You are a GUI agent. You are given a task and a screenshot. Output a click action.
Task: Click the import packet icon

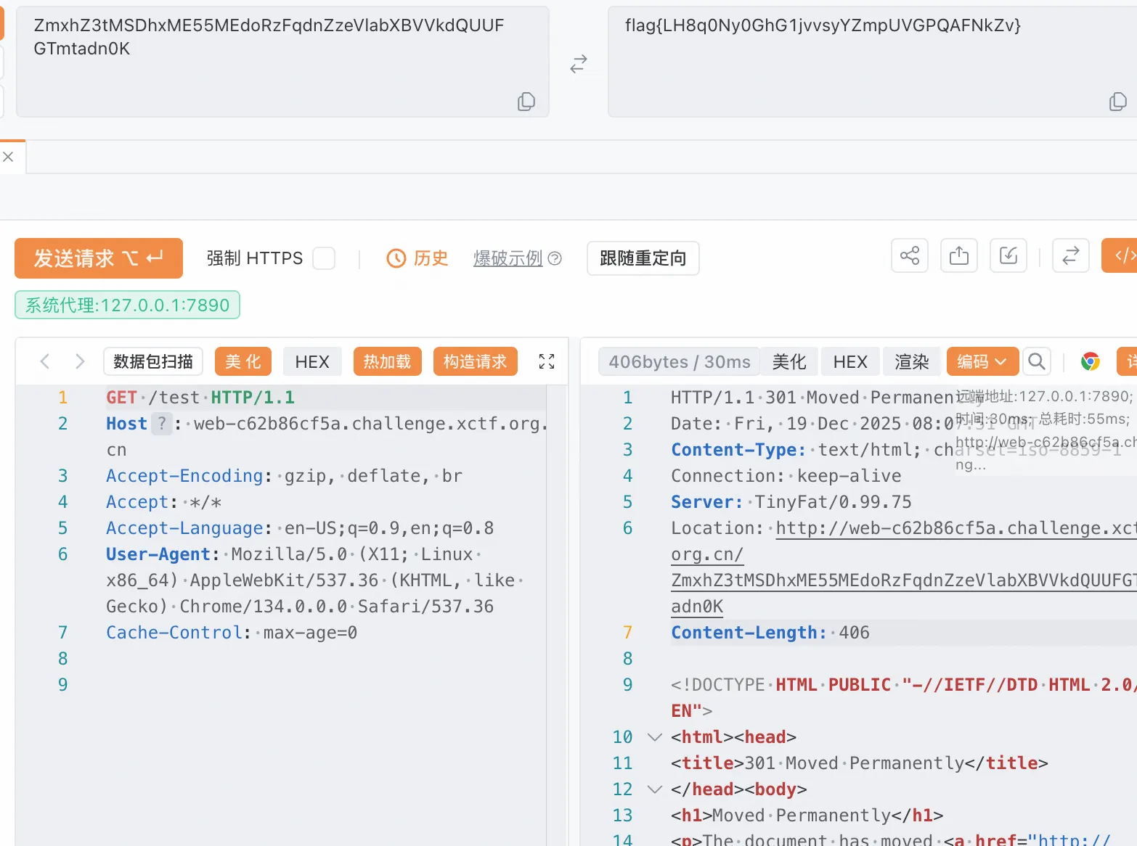coord(1008,255)
